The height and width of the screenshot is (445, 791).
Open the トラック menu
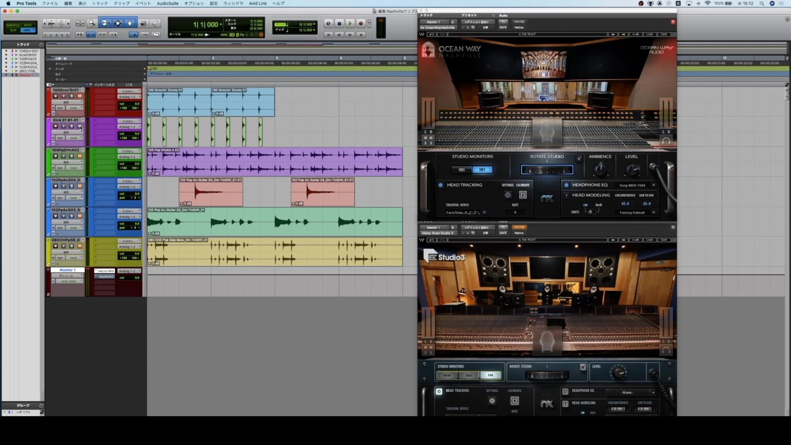click(x=100, y=3)
